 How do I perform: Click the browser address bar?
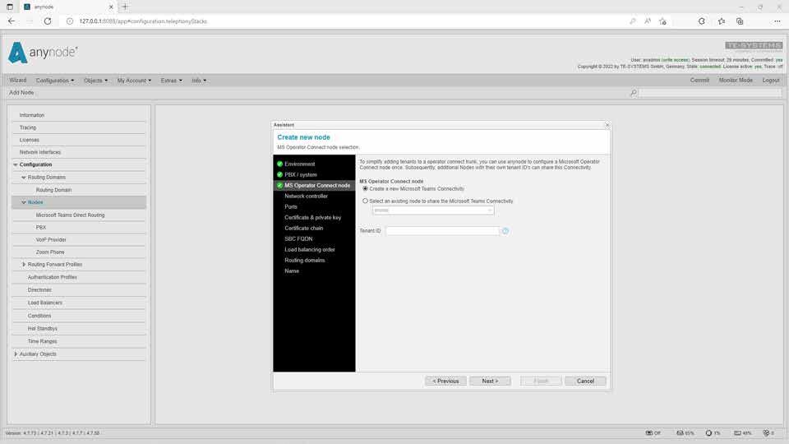tap(347, 21)
